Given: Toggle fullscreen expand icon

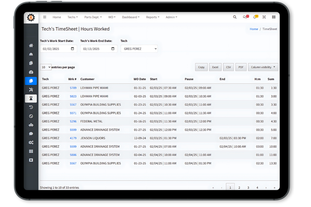Looking at the screenshot, I should (264, 17).
